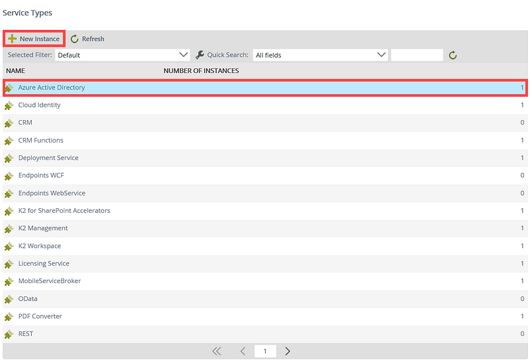Select the K2 Management row
530x362 pixels.
click(x=265, y=228)
